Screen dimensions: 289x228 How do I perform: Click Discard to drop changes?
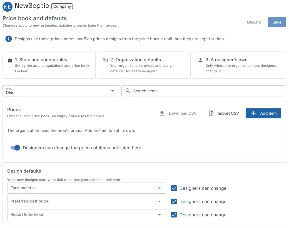[254, 22]
